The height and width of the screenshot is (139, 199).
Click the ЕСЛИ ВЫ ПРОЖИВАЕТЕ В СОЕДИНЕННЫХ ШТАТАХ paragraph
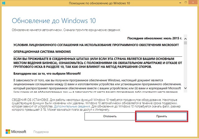point(98,63)
